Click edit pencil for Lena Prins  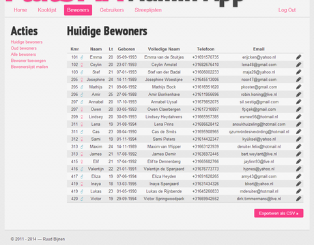298,125
